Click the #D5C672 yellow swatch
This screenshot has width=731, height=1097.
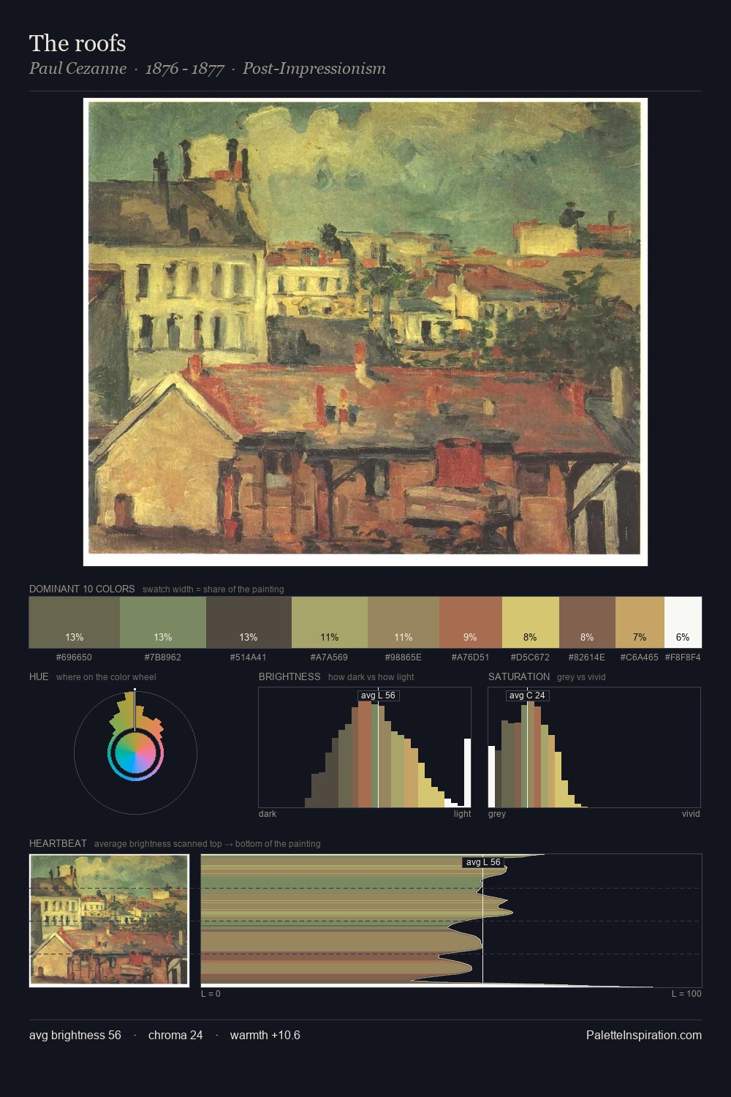531,622
